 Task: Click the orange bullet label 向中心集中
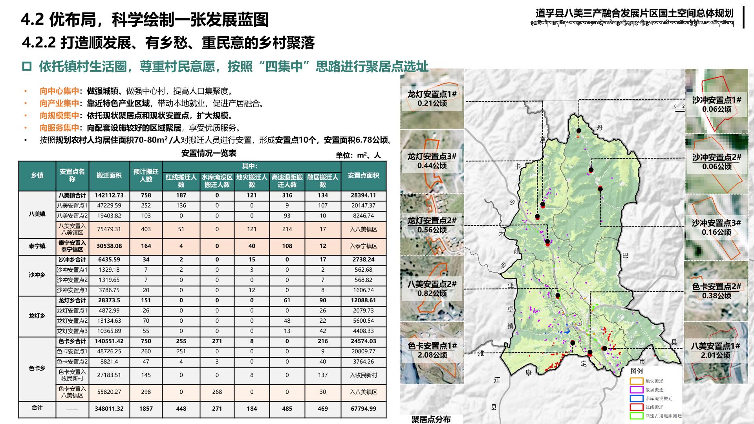point(59,91)
